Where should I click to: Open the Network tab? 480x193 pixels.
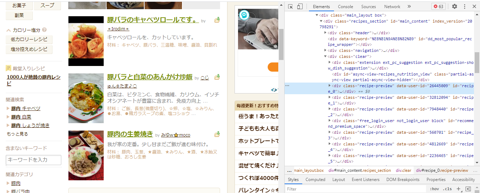392,7
